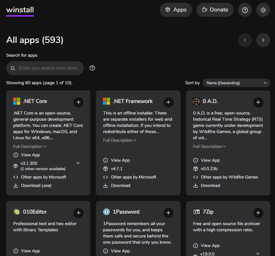Click the All apps (593) heading
275x256 pixels.
tap(35, 40)
